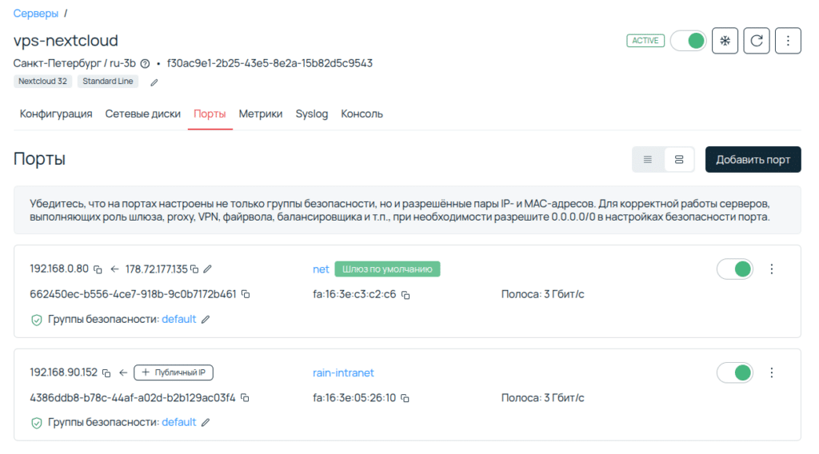Copy public IP 178.72.177.135

pyautogui.click(x=194, y=269)
